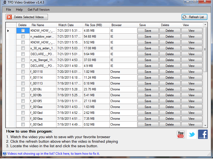Viewport: 213px width, 160px height.
Task: Select the 7/20/2011 6:01 date cell
Action: tap(69, 71)
